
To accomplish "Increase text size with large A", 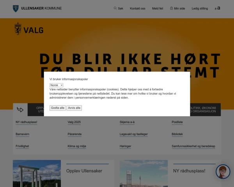I will (219, 8).
